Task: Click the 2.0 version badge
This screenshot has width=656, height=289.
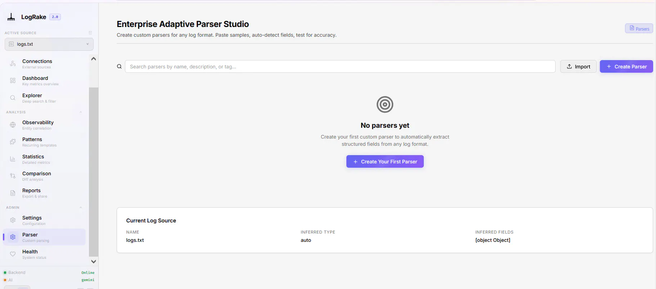Action: [x=55, y=17]
